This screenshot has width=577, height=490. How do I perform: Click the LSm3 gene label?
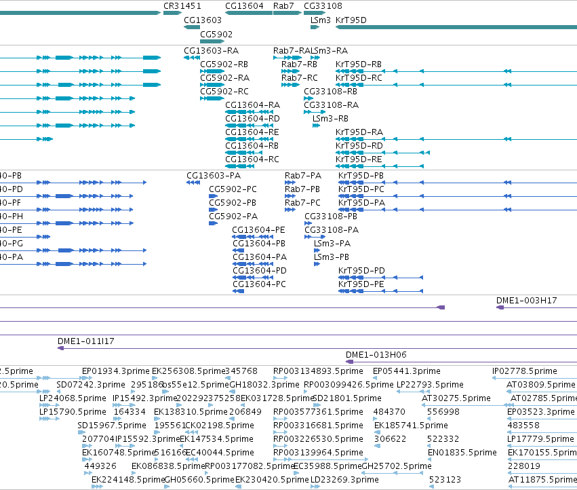pos(321,20)
